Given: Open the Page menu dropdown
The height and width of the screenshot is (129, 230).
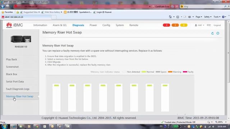Looking at the screenshot, I should (199, 17).
